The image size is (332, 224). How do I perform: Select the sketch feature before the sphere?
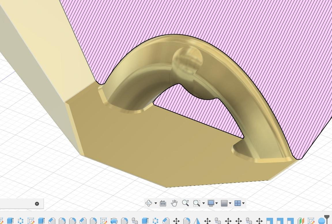[x=311, y=221]
